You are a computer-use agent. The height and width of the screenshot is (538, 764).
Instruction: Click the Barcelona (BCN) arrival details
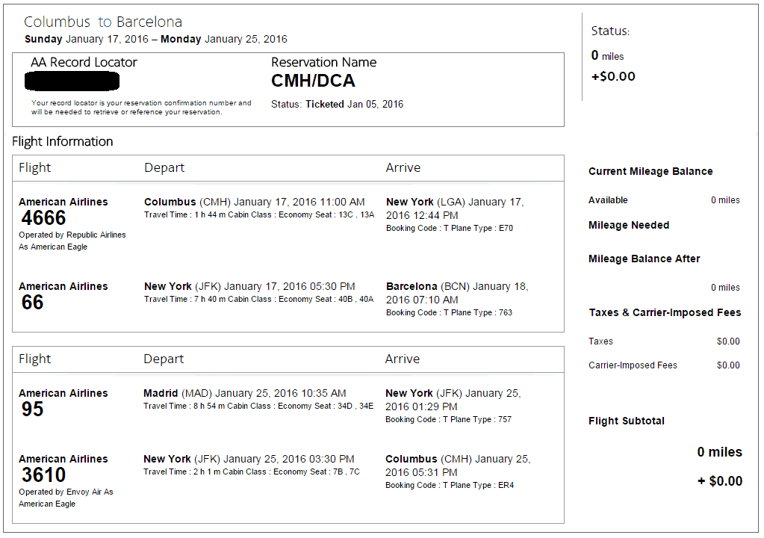[x=457, y=293]
